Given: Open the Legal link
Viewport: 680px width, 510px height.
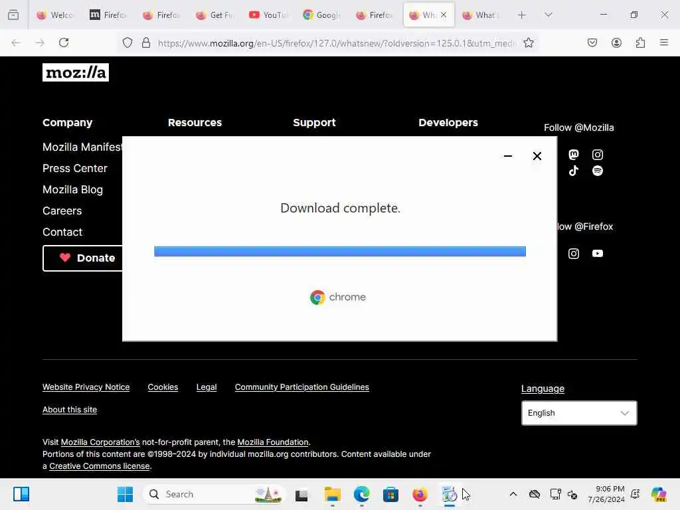Looking at the screenshot, I should point(207,387).
